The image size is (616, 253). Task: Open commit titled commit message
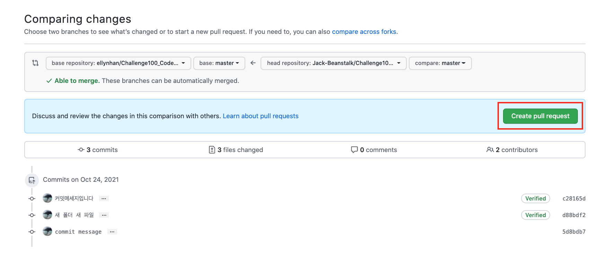[x=78, y=232]
